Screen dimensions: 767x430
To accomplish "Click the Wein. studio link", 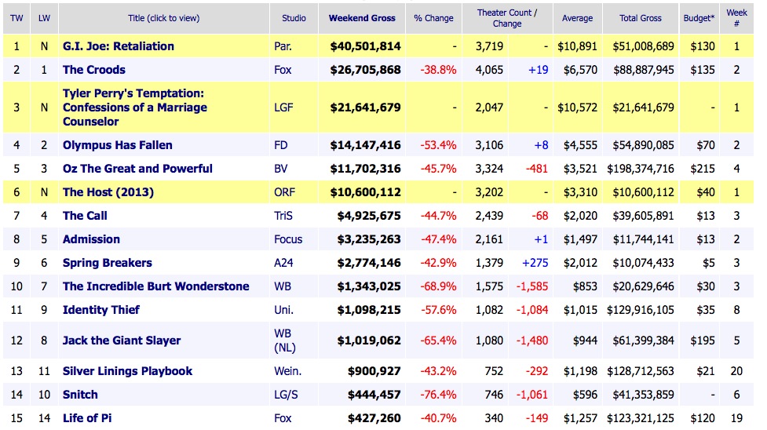I will pos(286,371).
